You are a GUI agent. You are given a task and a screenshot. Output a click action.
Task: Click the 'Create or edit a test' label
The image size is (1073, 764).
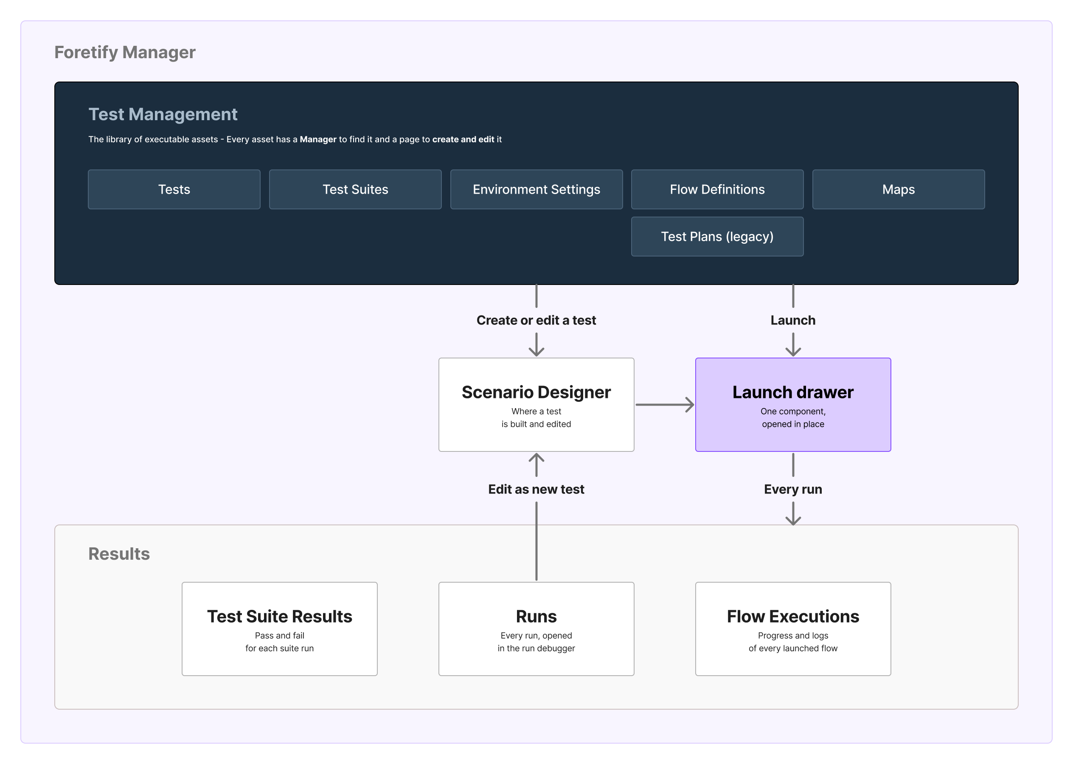tap(536, 320)
